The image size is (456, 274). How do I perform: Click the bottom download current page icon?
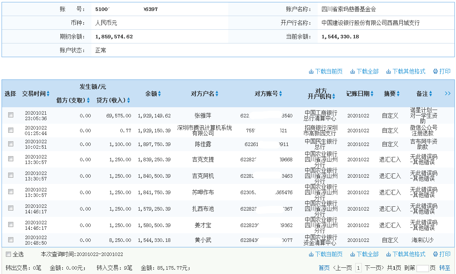pos(311,254)
